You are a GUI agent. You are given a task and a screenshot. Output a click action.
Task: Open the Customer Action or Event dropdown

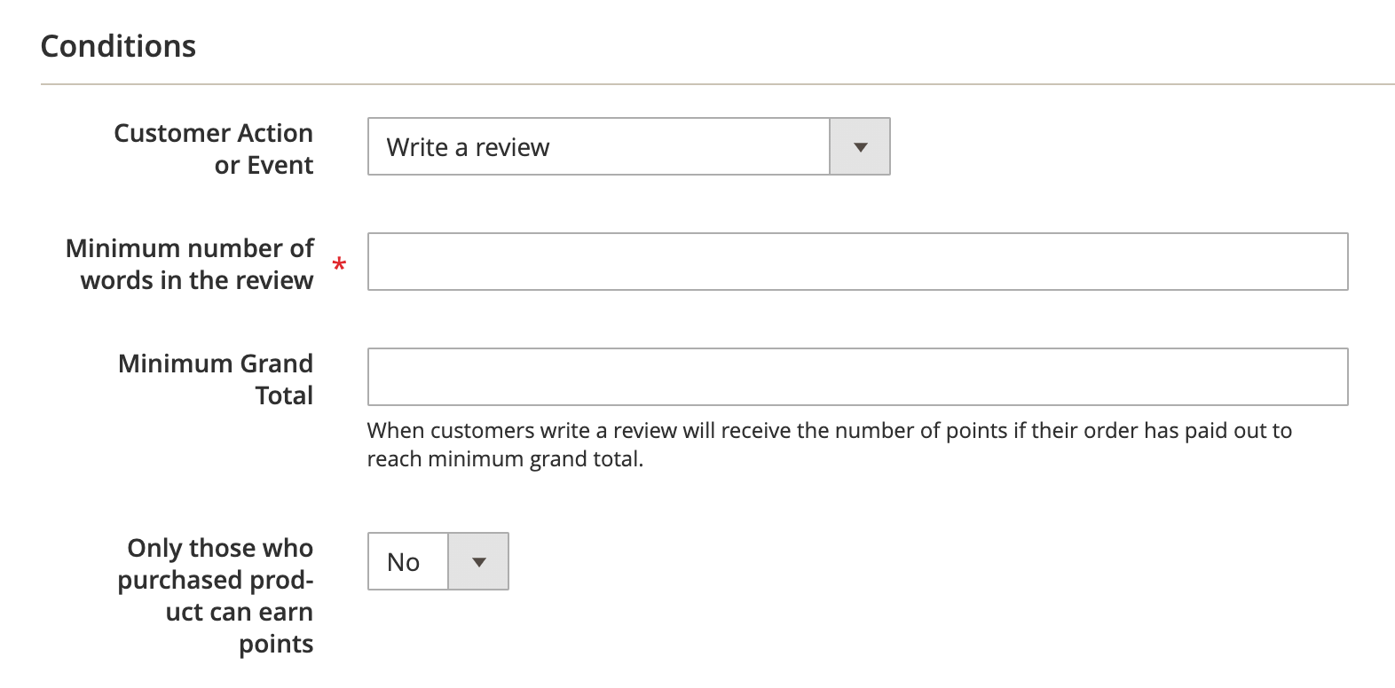point(628,147)
